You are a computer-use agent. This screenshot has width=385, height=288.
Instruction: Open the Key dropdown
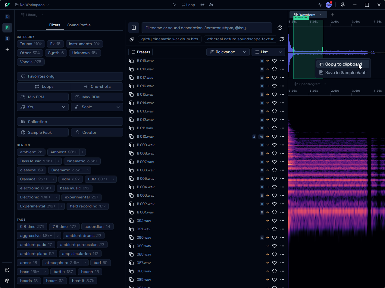point(43,107)
